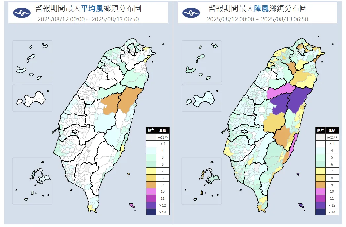
Task: Click purple Green Island on gust map
Action: (298, 174)
